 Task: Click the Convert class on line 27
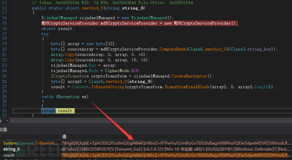tap(80, 87)
